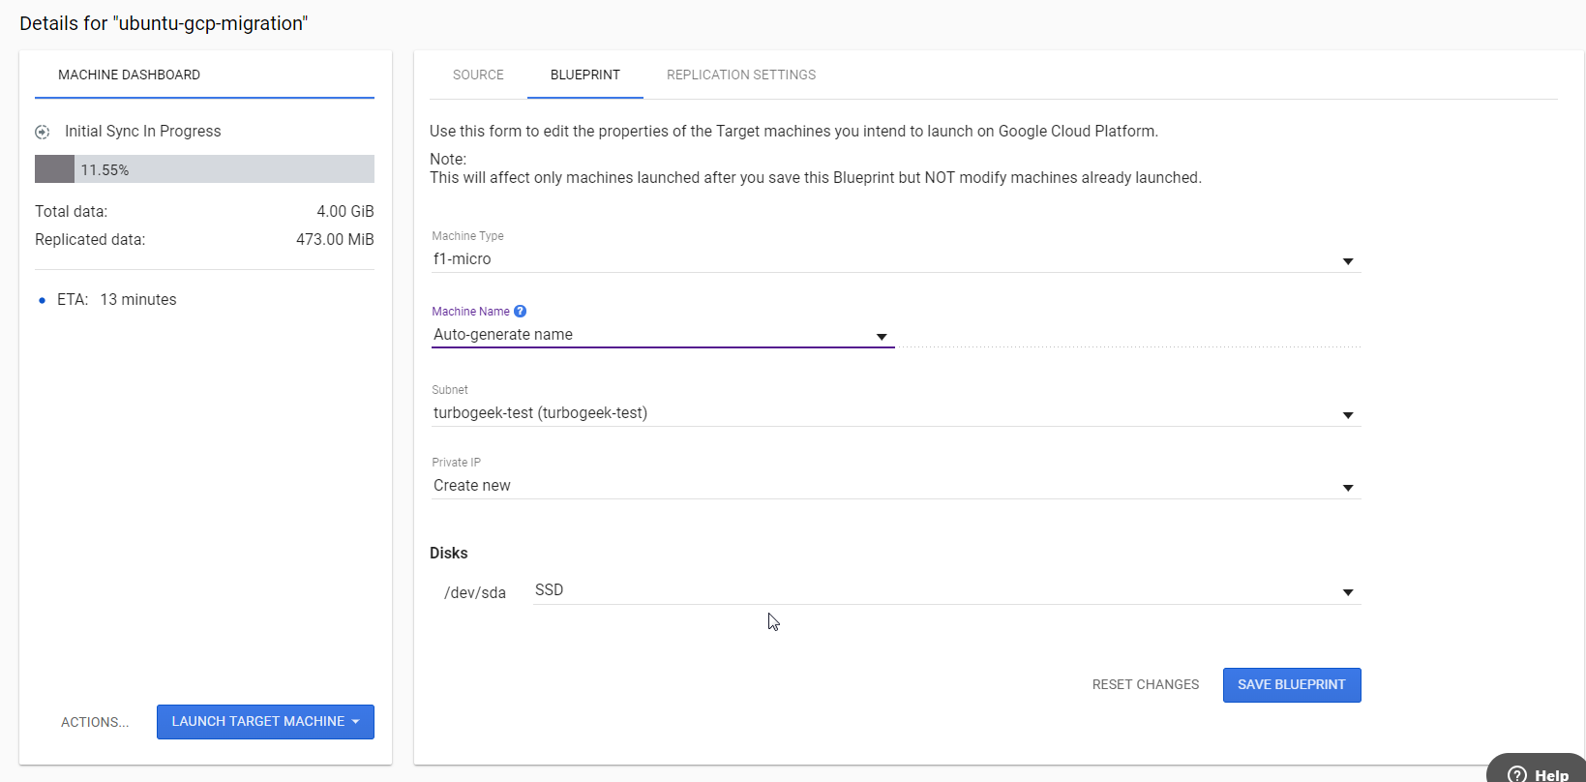Click the Note about launched machines text
The image size is (1586, 782).
pyautogui.click(x=816, y=178)
